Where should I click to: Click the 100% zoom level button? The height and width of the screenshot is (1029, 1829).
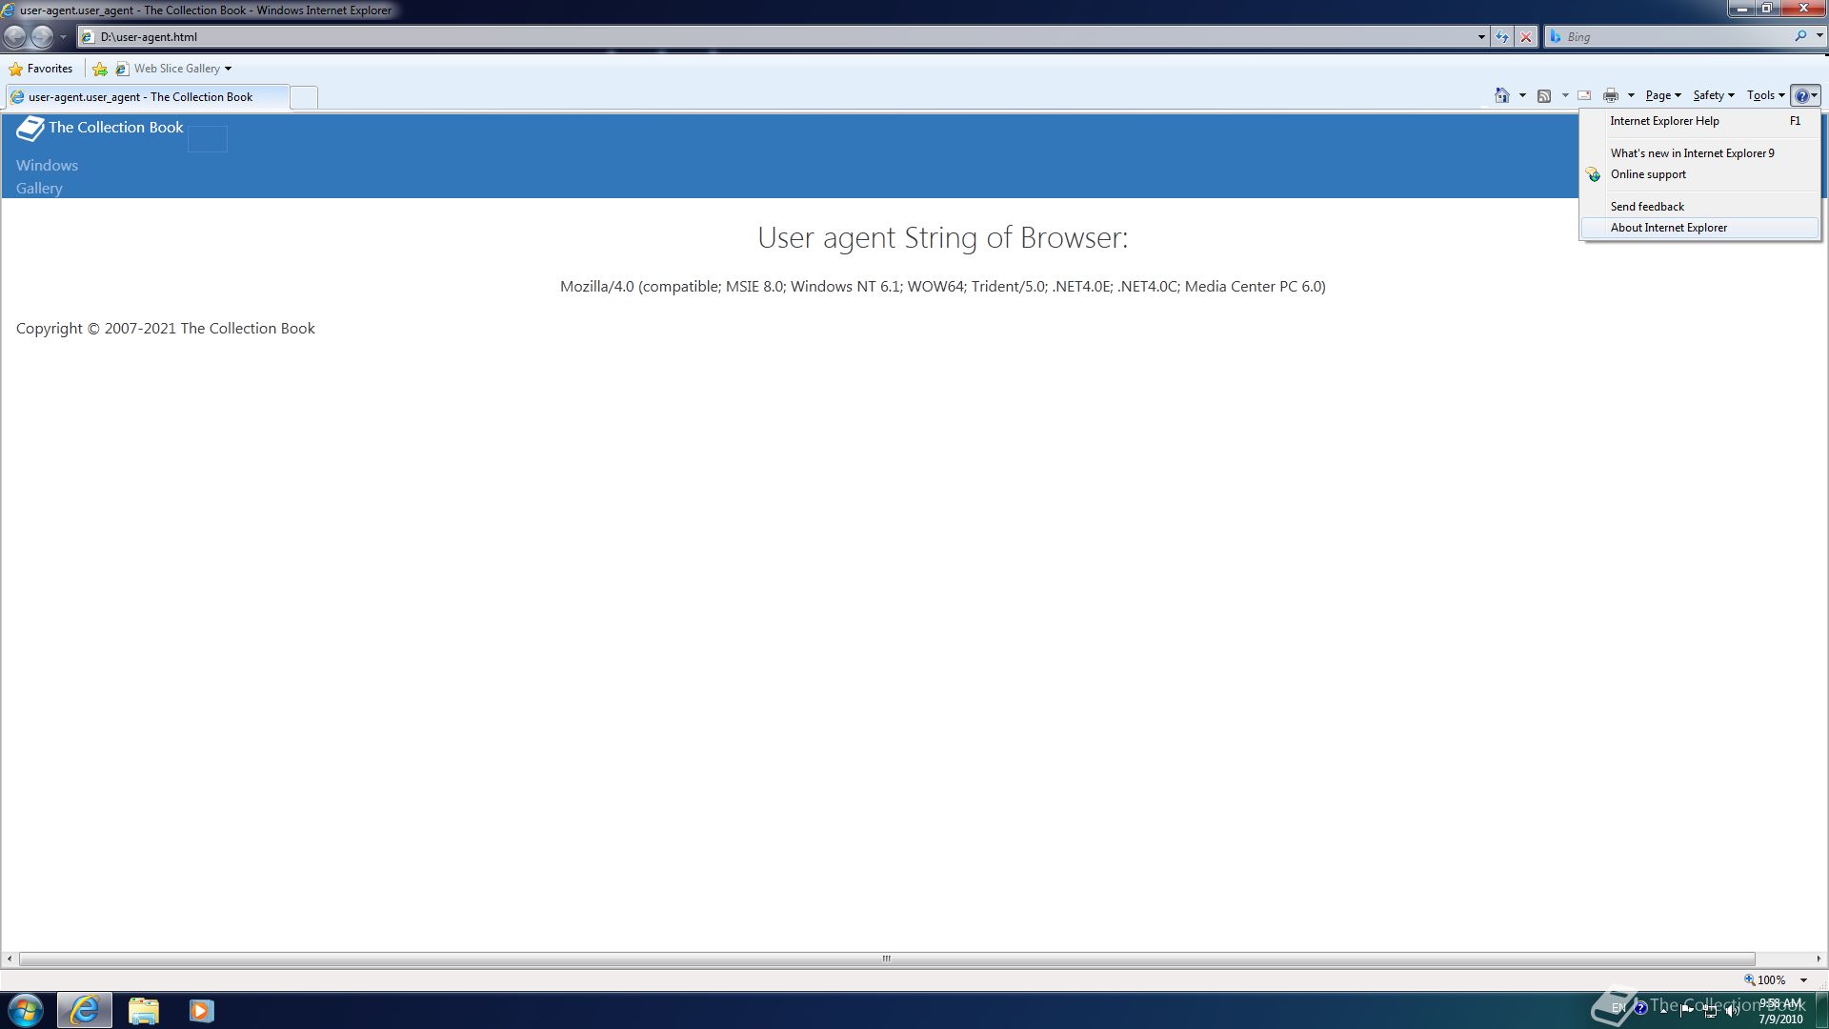1765,979
